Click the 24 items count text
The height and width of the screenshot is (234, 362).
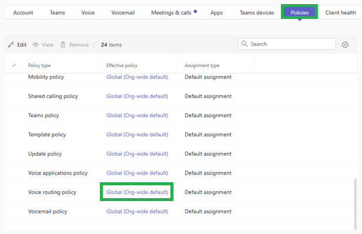pyautogui.click(x=111, y=45)
